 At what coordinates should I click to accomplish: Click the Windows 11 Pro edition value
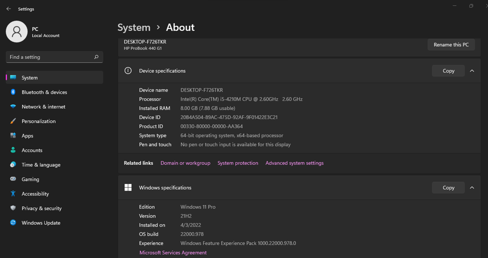pos(198,207)
